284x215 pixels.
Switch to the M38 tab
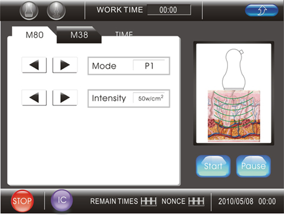pyautogui.click(x=79, y=34)
